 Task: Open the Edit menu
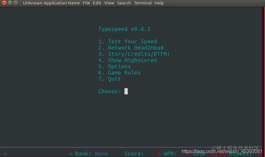[97, 3]
